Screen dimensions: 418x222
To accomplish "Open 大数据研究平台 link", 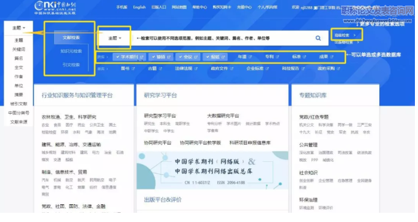I will 223,116.
